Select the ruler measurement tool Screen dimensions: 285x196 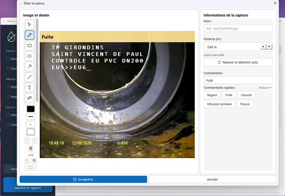(29, 98)
